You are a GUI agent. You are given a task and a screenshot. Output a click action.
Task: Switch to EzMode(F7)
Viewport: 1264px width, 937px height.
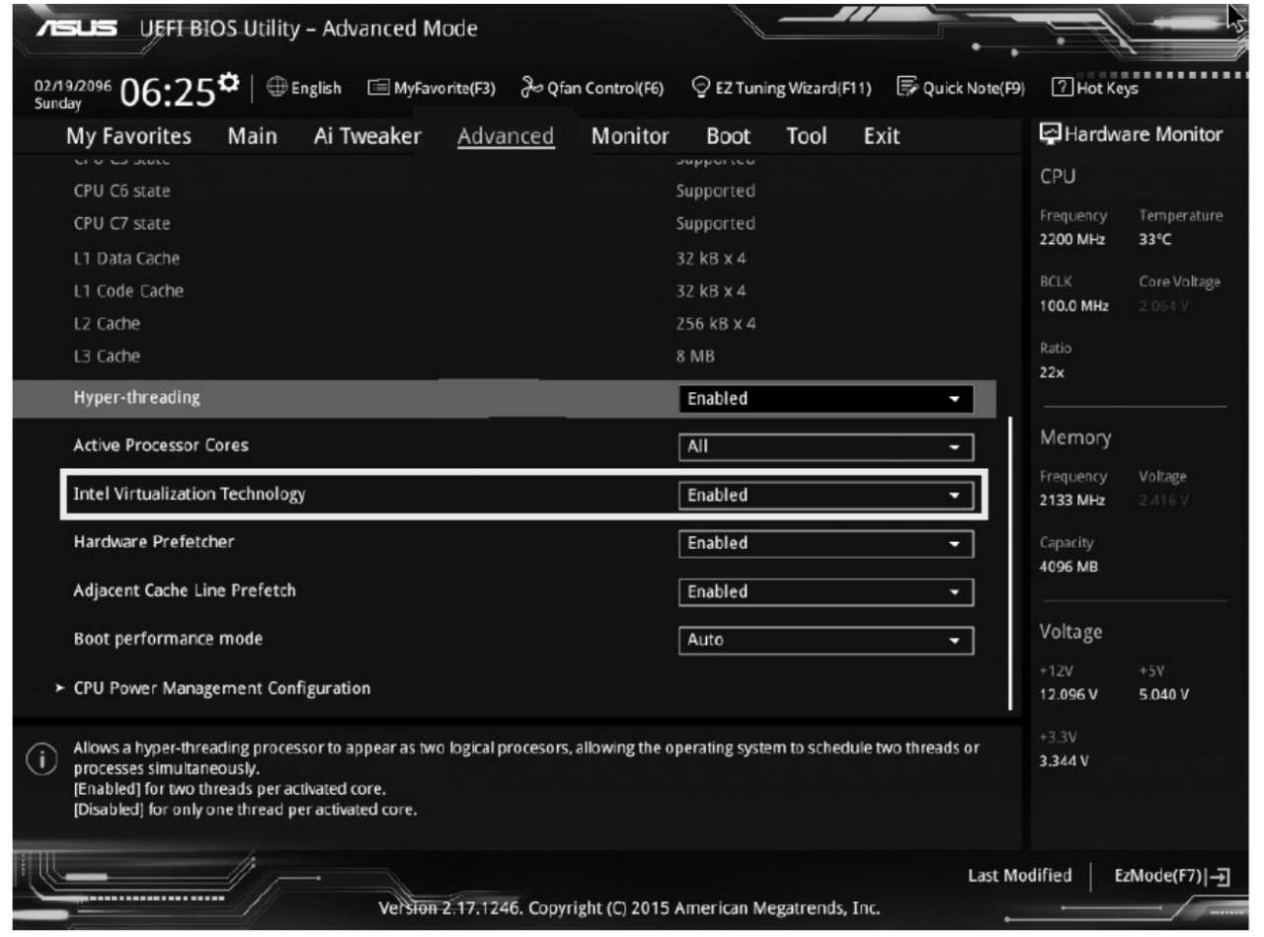pos(1172,876)
